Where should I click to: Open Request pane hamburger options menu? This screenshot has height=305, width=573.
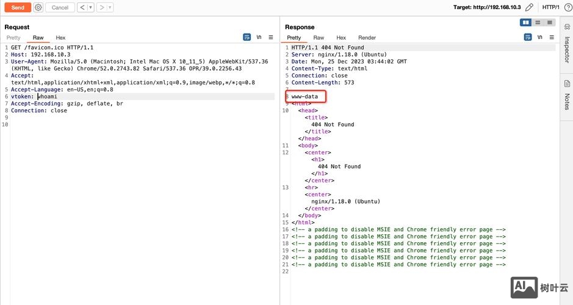point(271,37)
